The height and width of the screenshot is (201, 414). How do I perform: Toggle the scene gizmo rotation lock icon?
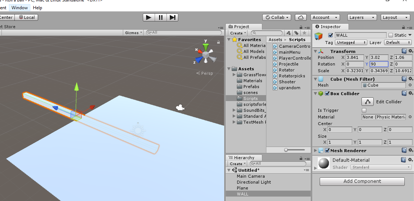(x=218, y=42)
